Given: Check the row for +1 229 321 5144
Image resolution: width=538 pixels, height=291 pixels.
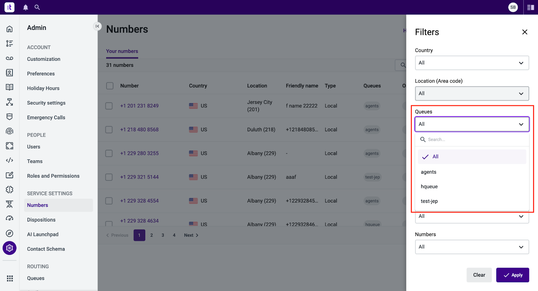Looking at the screenshot, I should [x=109, y=177].
